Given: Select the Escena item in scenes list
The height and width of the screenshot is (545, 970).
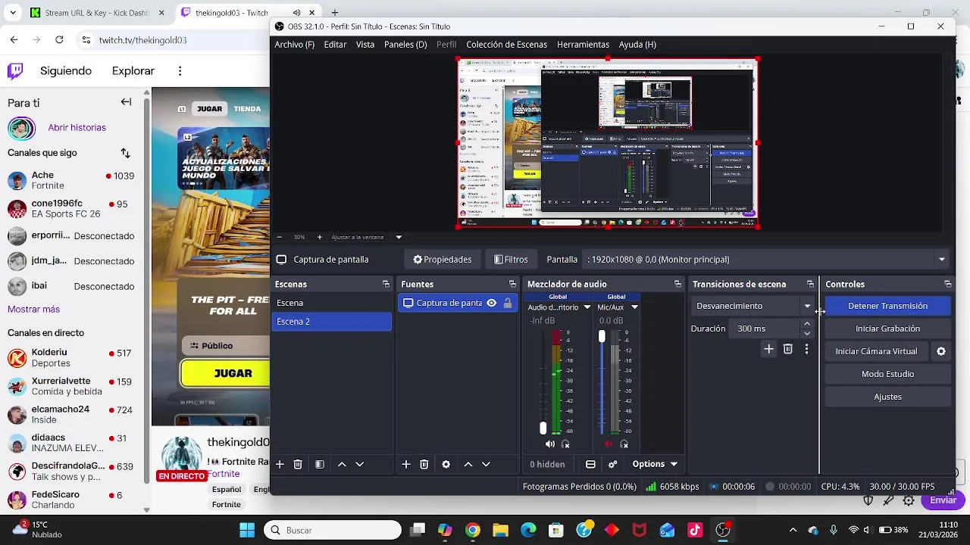Looking at the screenshot, I should click(332, 303).
